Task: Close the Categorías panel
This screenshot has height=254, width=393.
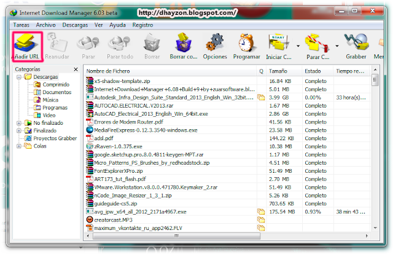Action: (76, 69)
